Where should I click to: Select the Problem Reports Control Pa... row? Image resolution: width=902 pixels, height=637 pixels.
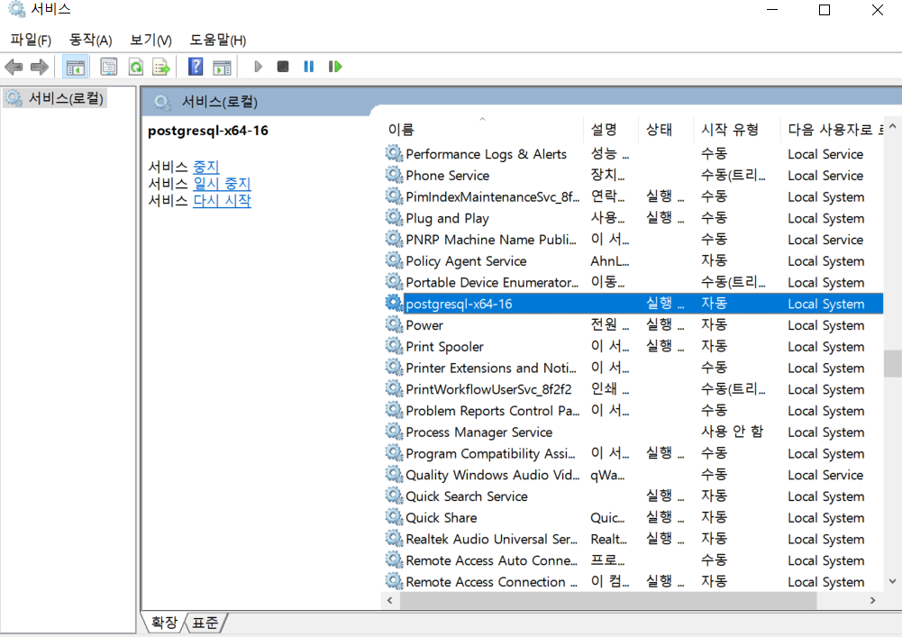pos(633,410)
